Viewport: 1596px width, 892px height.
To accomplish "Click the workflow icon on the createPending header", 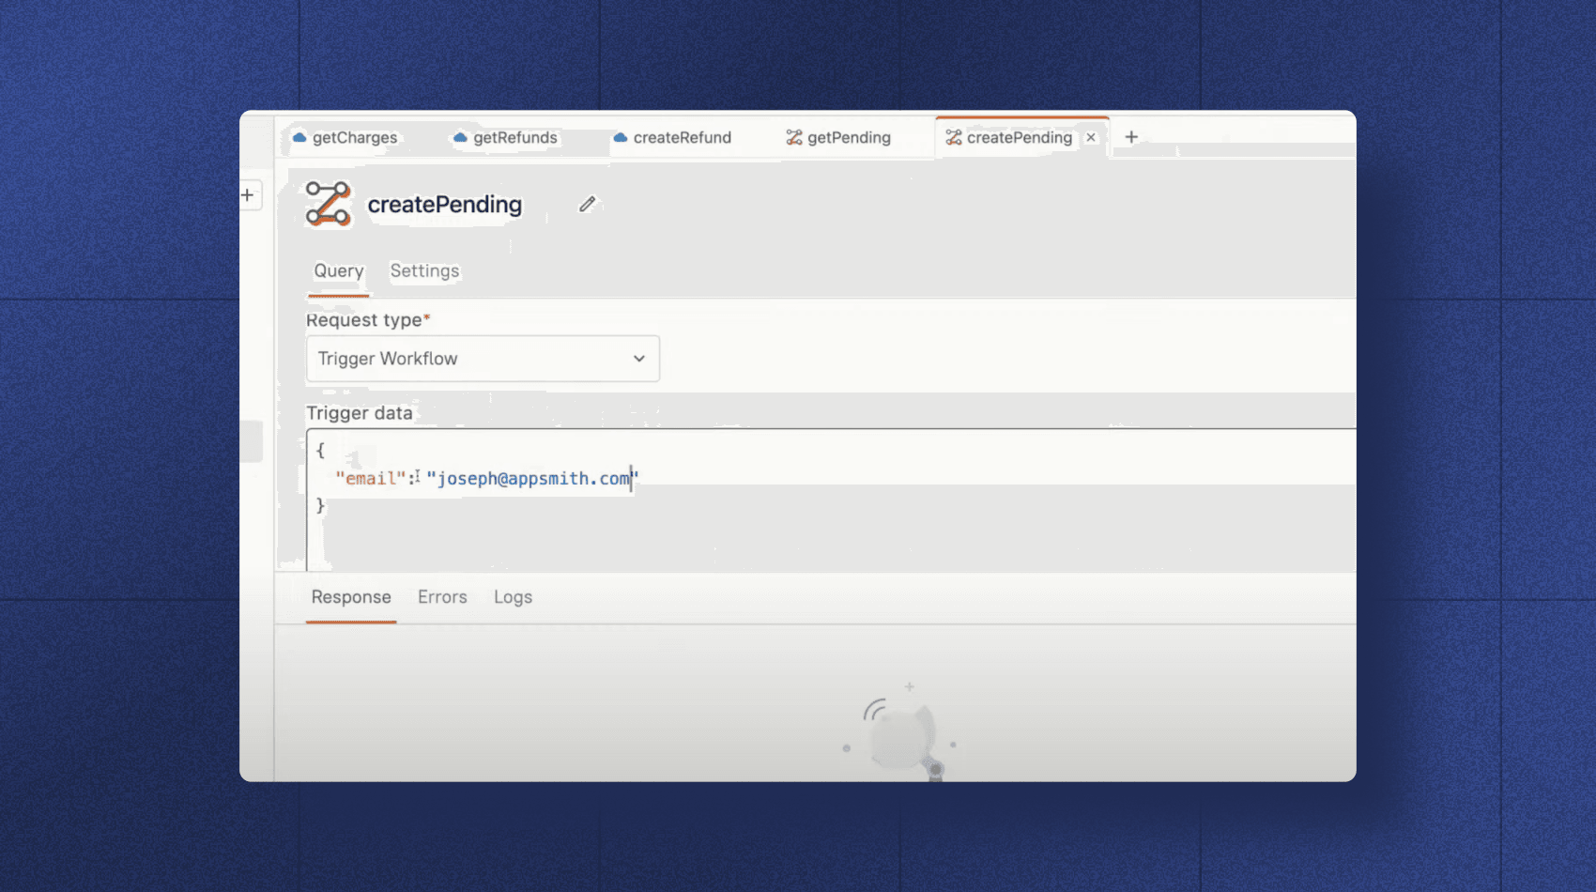I will pos(325,204).
